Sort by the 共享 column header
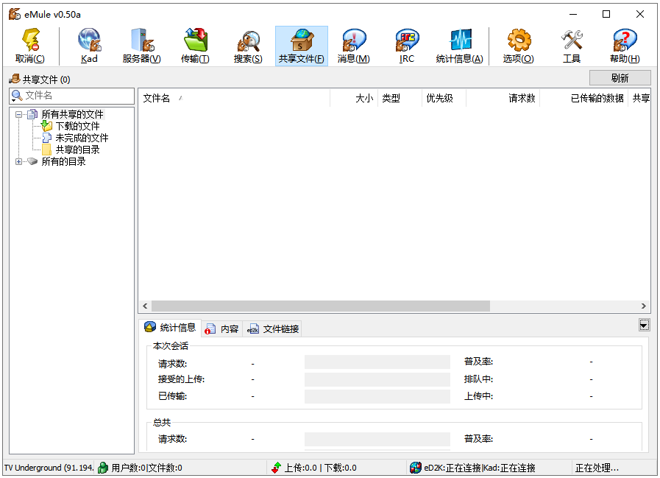The height and width of the screenshot is (478, 660). click(x=639, y=98)
